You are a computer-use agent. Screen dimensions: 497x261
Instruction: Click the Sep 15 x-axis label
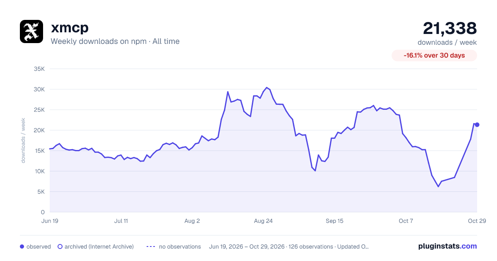pyautogui.click(x=335, y=221)
